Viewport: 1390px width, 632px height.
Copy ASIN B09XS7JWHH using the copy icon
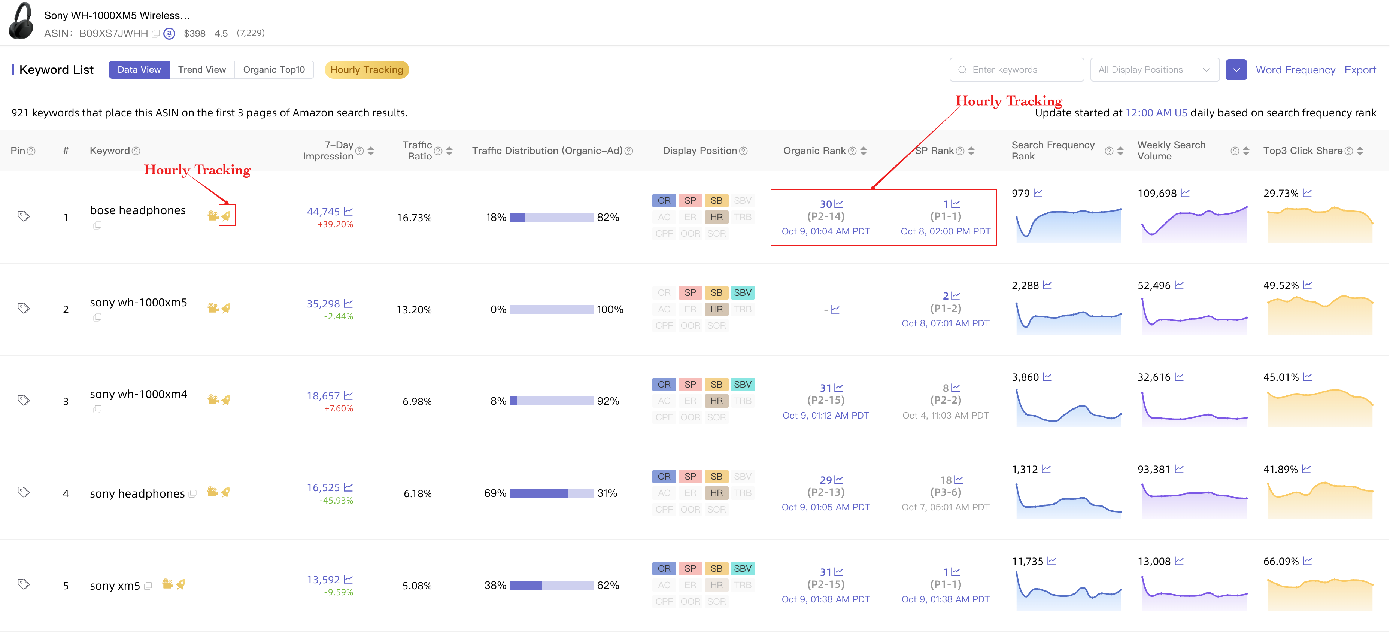click(x=156, y=33)
